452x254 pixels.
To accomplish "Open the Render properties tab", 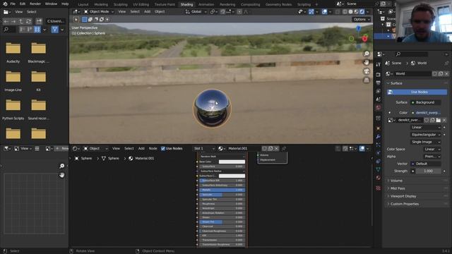I will (x=379, y=75).
